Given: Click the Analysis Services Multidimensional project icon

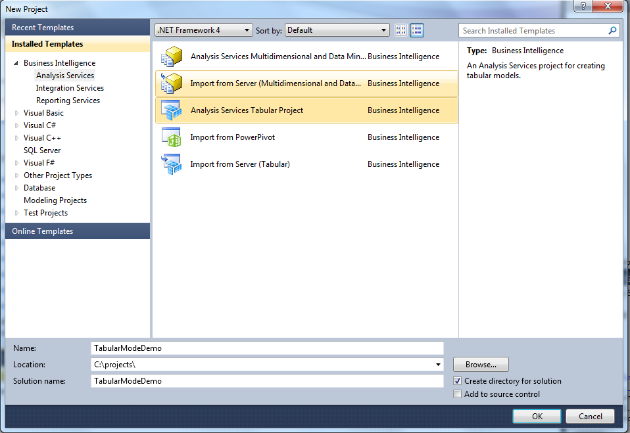Looking at the screenshot, I should (x=171, y=57).
